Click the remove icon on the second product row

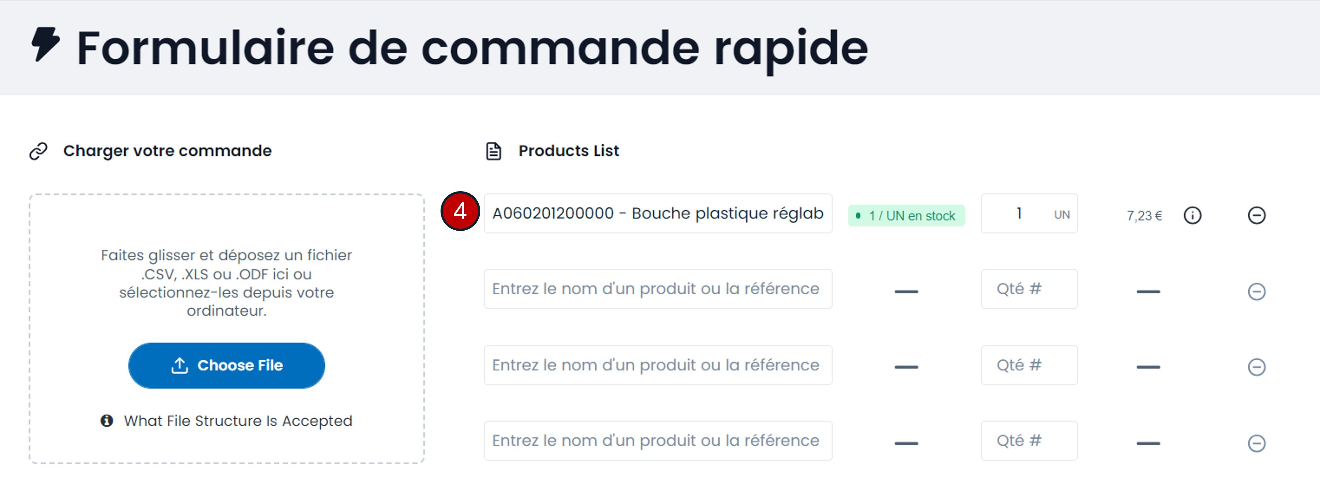click(1257, 291)
